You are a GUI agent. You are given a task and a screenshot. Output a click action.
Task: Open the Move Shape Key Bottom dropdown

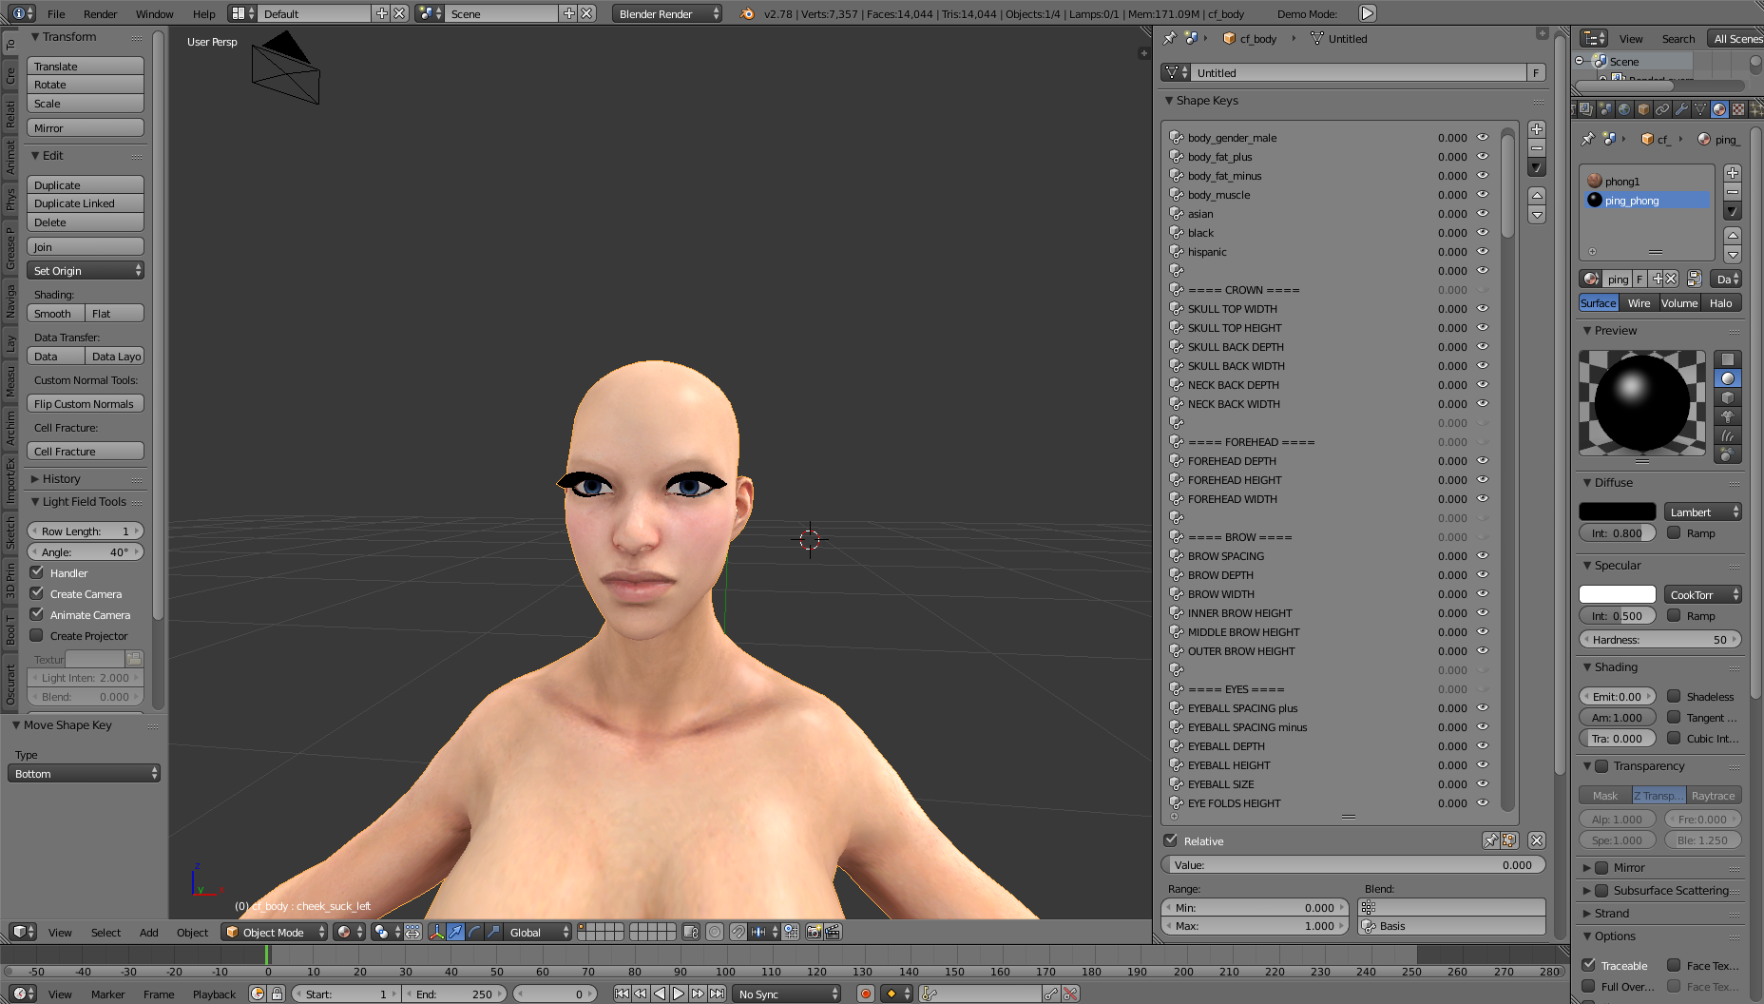pyautogui.click(x=84, y=773)
